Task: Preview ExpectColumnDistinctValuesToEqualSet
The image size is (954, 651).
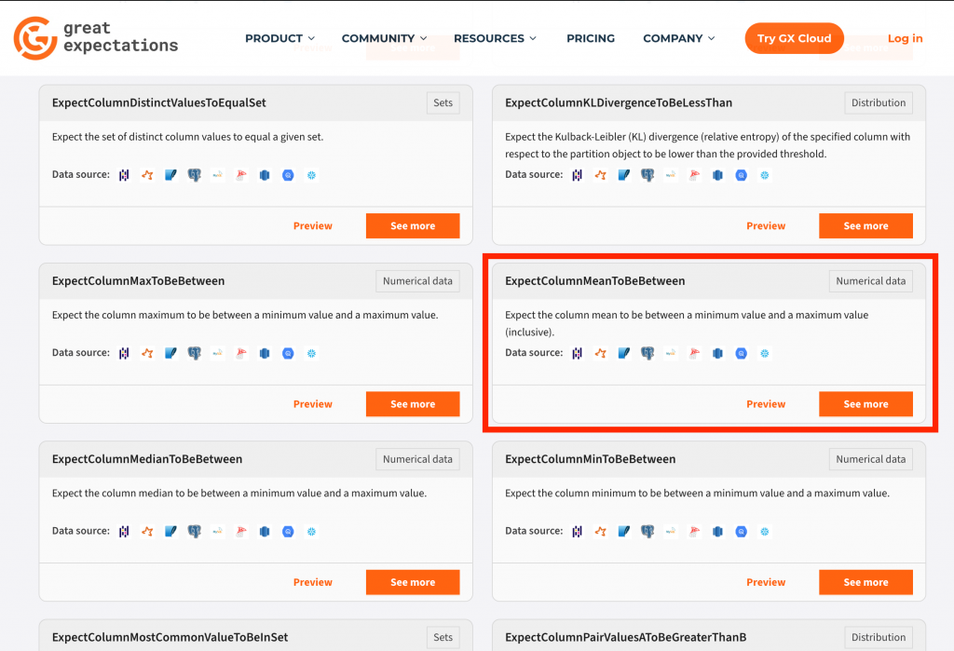Action: pos(313,225)
